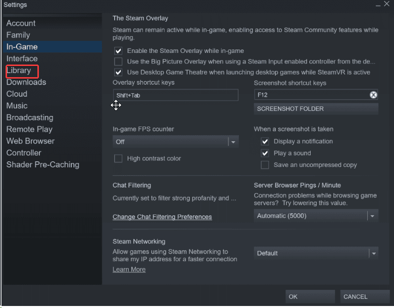Screen dimensions: 394x308
Task: Select Shader Pre-Caching in sidebar
Action: [x=43, y=164]
